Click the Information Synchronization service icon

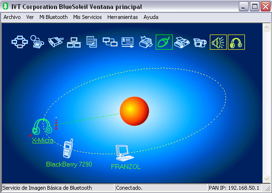point(110,42)
